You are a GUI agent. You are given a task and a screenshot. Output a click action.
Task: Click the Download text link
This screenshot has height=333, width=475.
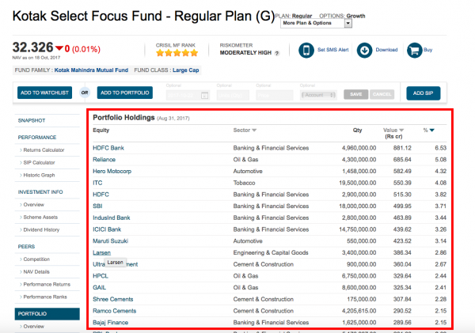pyautogui.click(x=386, y=50)
